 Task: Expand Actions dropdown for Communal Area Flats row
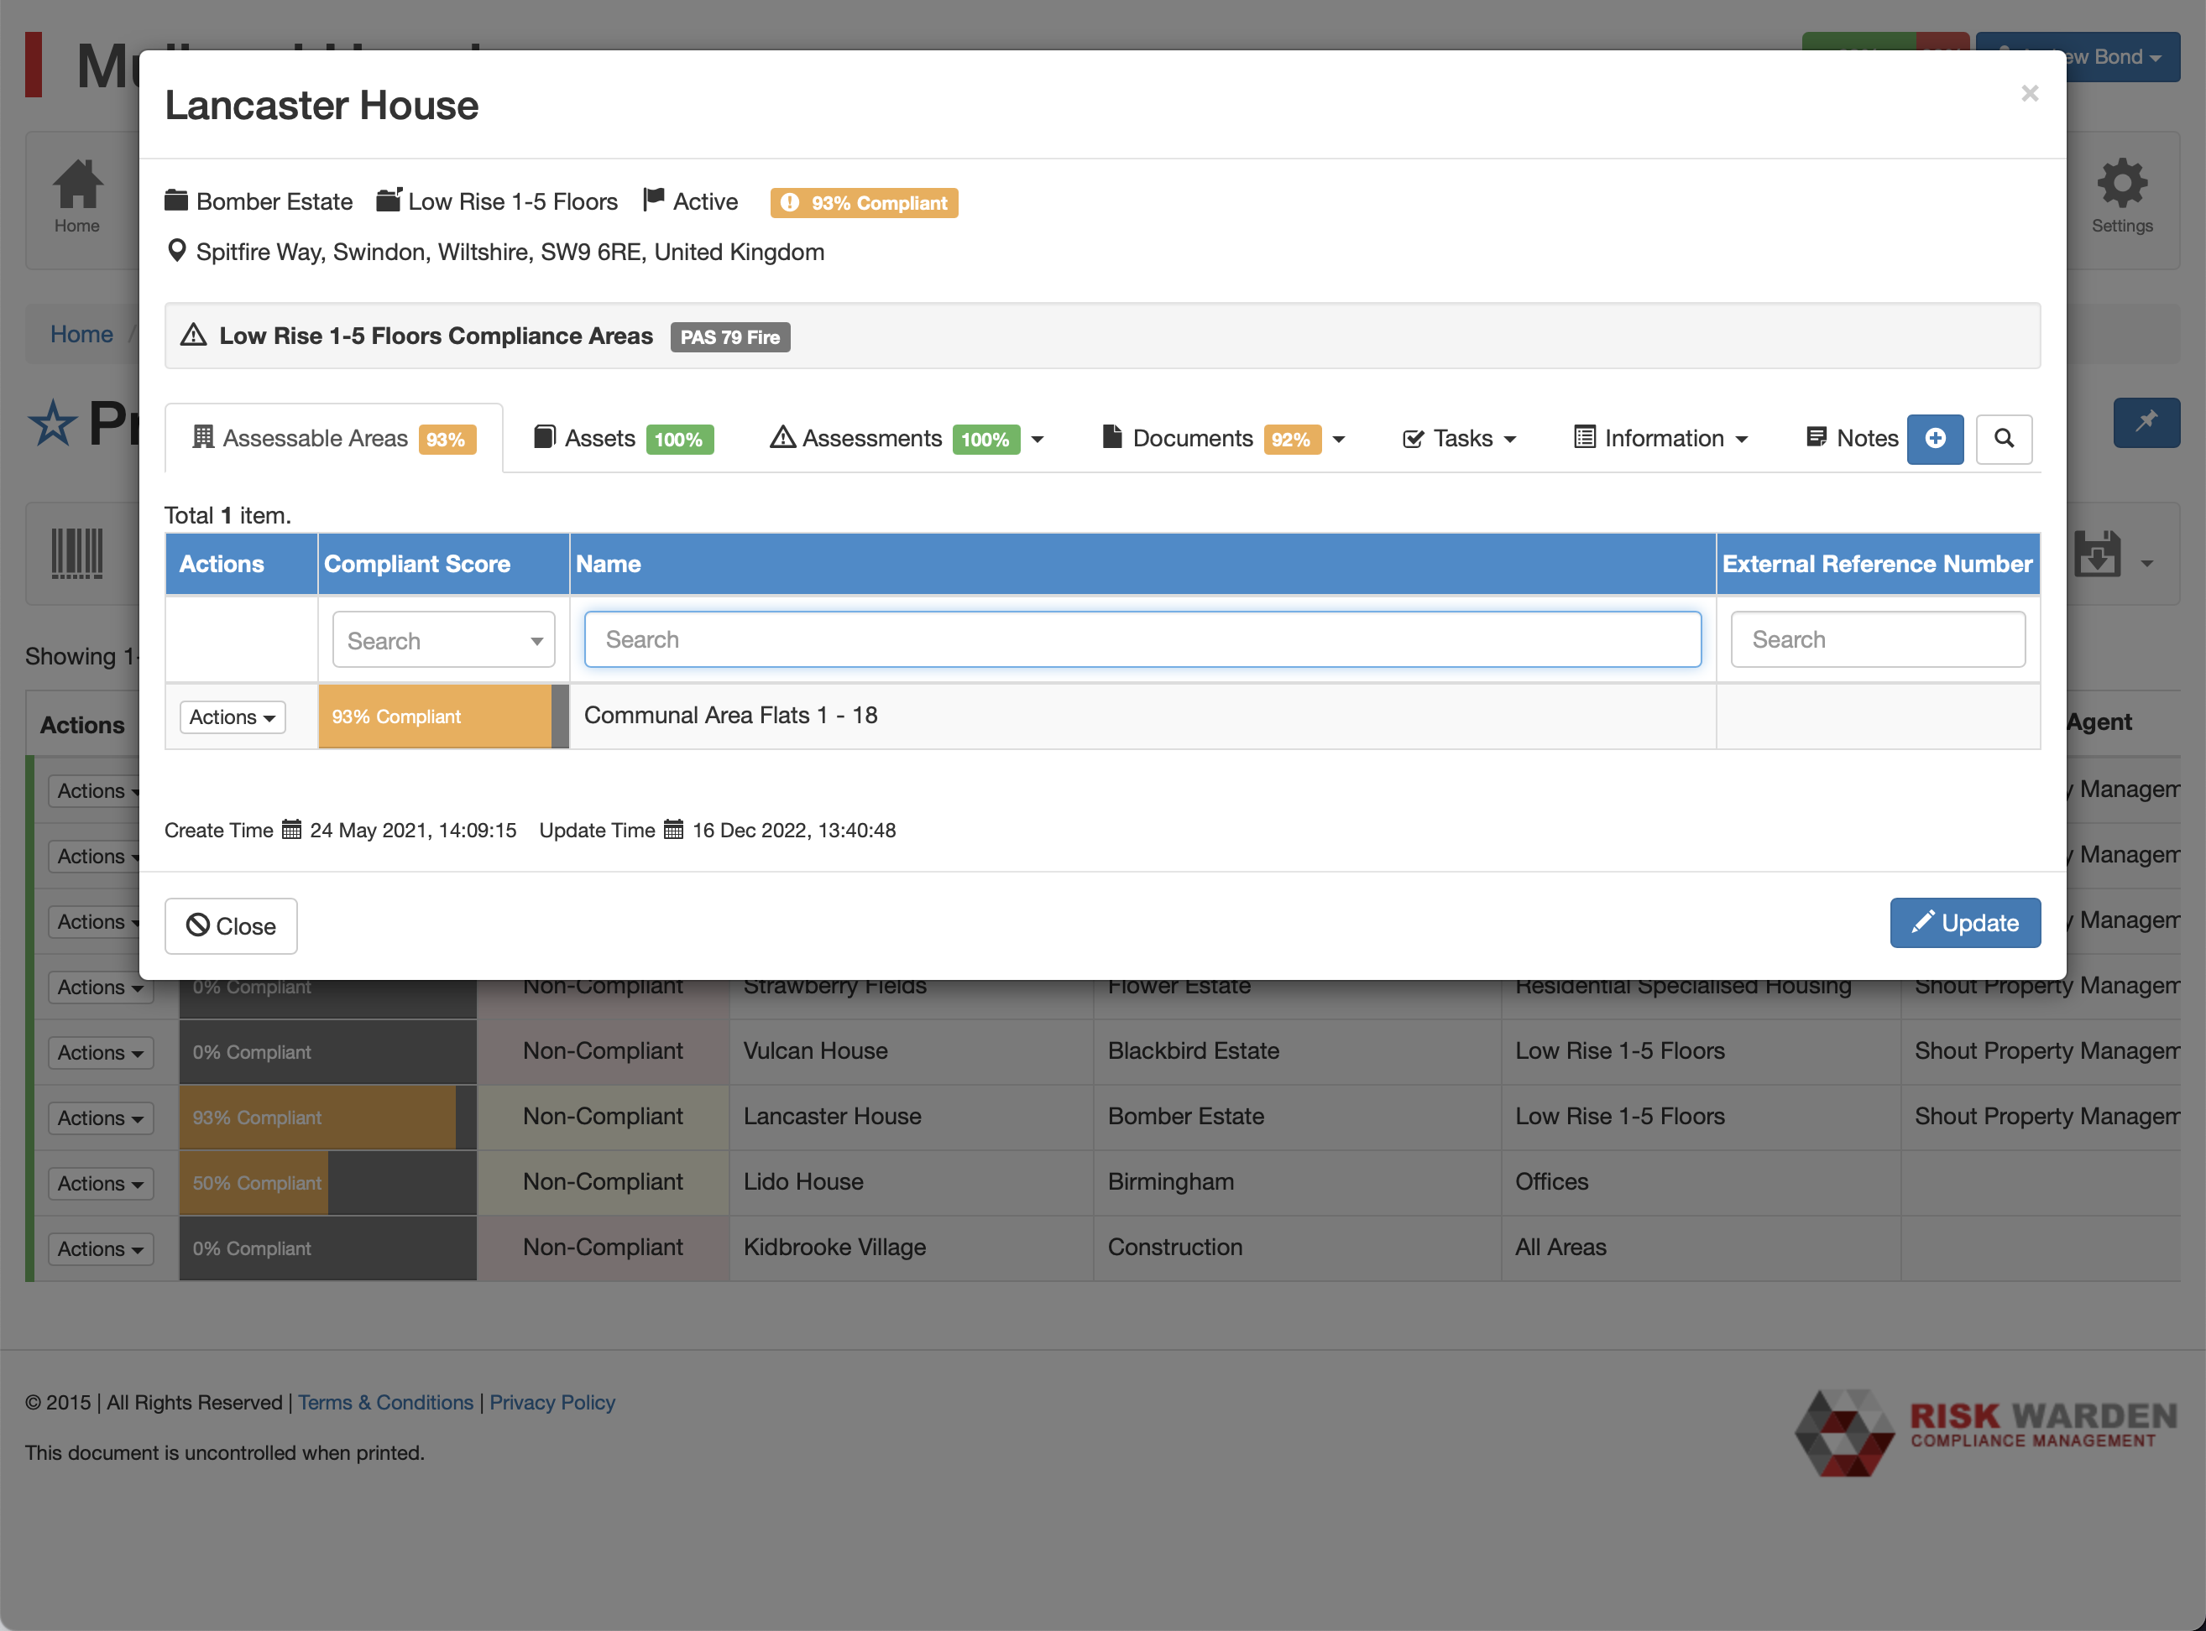click(x=231, y=716)
